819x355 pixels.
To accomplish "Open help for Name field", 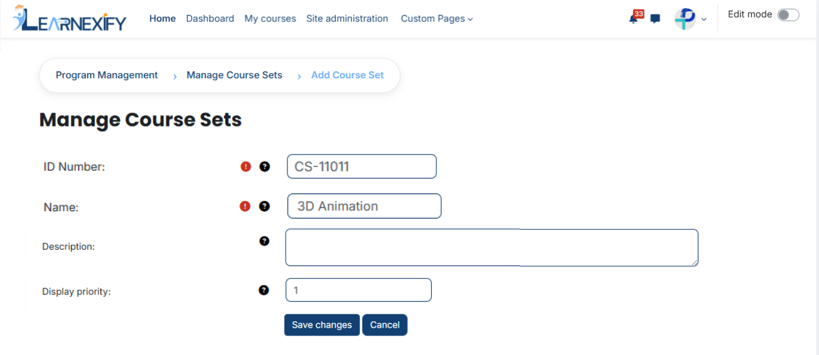I will (265, 206).
